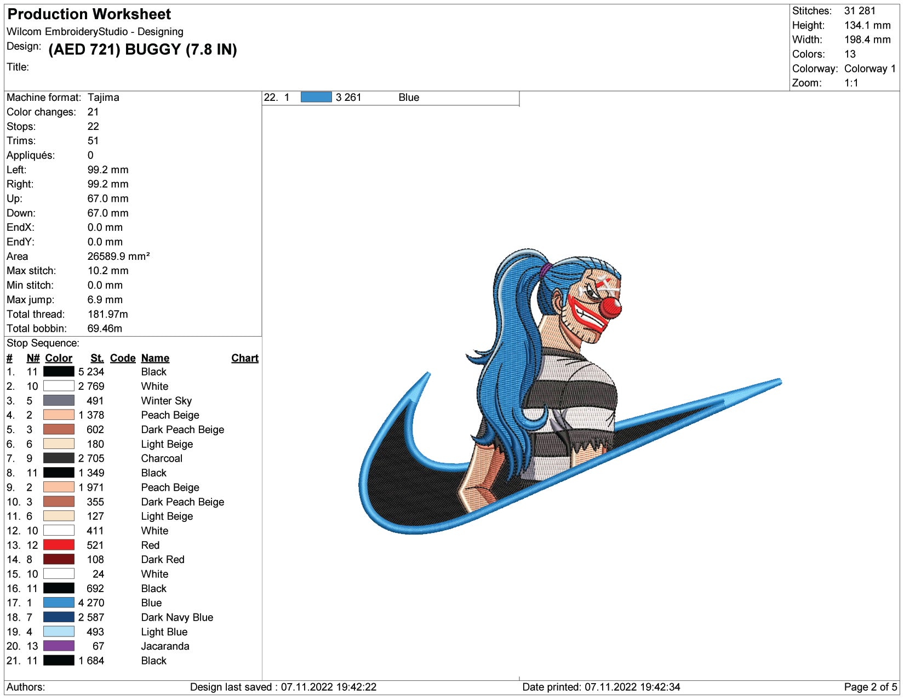Click the blue swatch in stop 22
Viewport: 904px width, 699px height.
click(316, 98)
